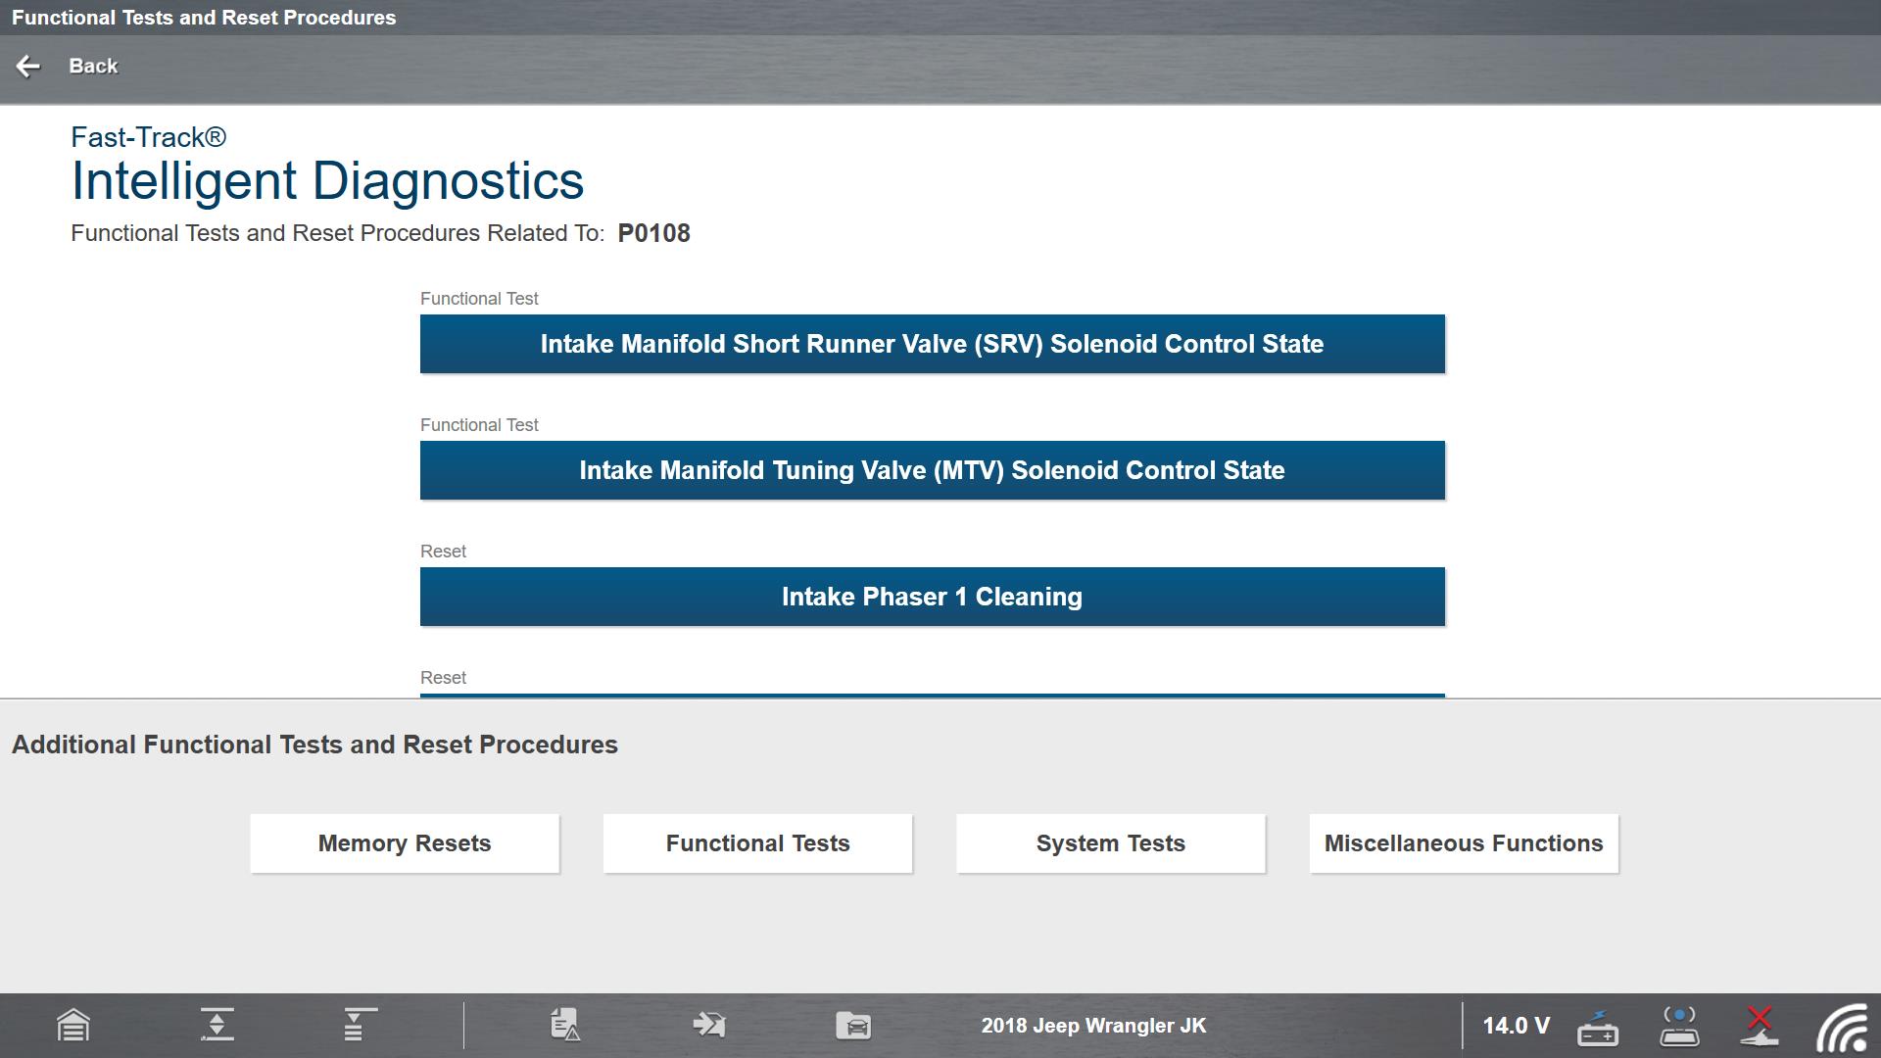This screenshot has height=1058, width=1881.
Task: Run the MTV Solenoid Control State test
Action: click(x=932, y=470)
